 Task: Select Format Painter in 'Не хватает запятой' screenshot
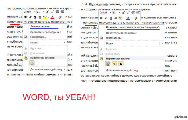pos(136,18)
